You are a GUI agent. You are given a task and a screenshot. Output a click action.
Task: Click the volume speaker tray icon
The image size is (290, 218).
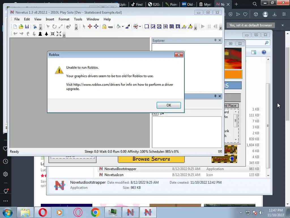(x=261, y=213)
